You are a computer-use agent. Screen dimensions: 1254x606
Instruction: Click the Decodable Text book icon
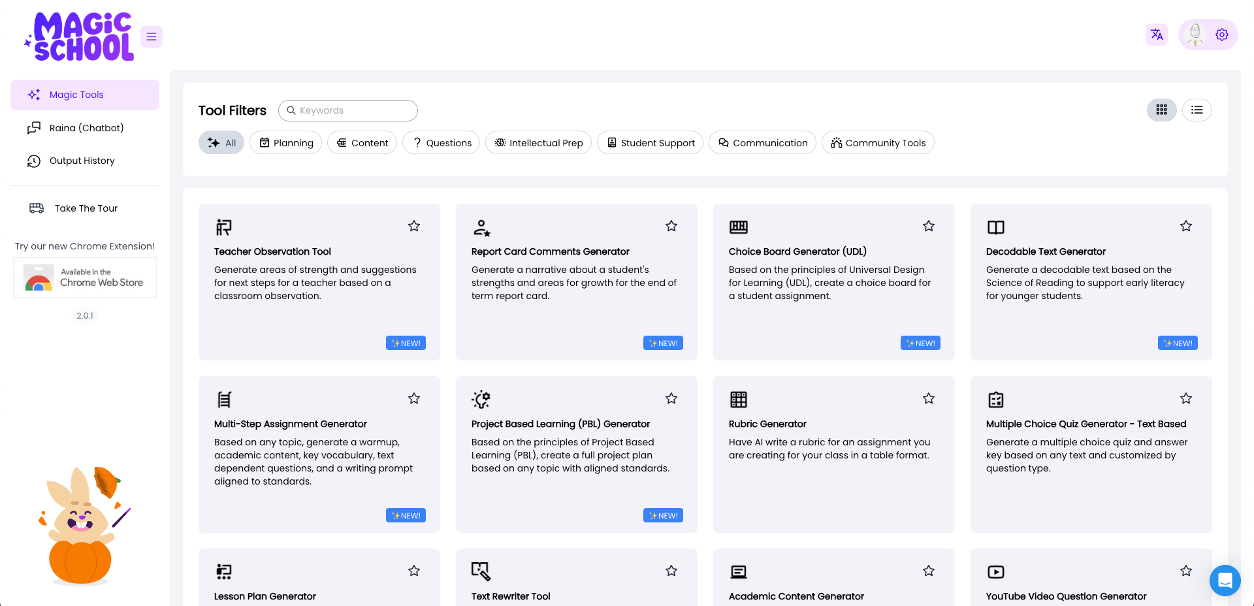click(996, 227)
